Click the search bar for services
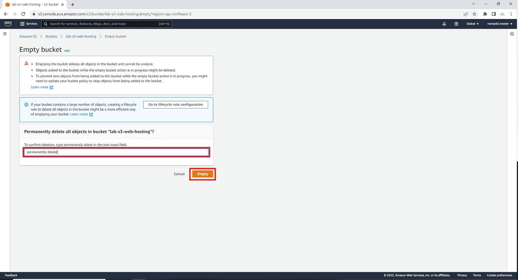 click(106, 24)
